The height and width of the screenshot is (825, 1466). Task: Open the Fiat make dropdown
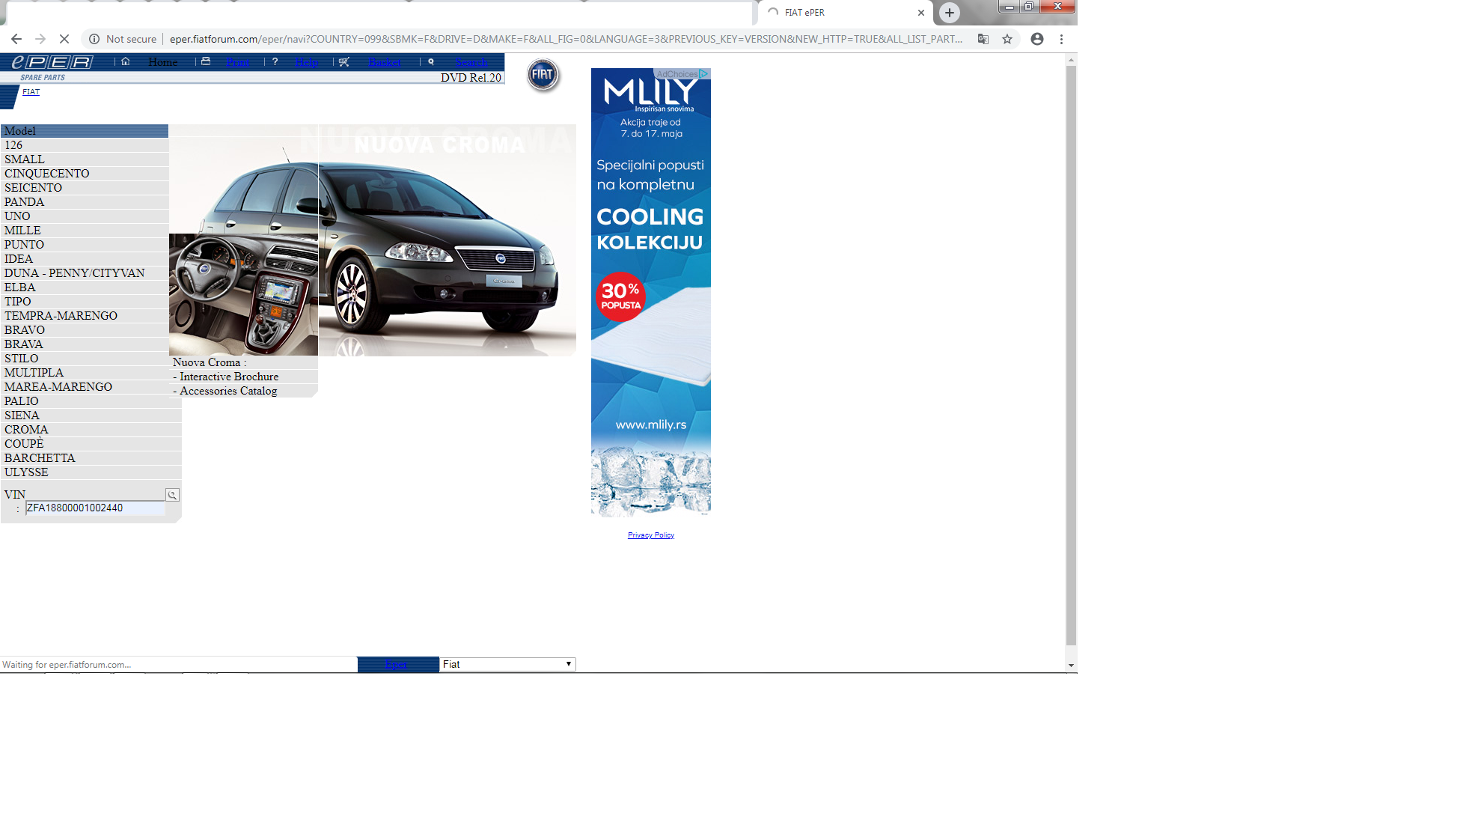point(507,664)
